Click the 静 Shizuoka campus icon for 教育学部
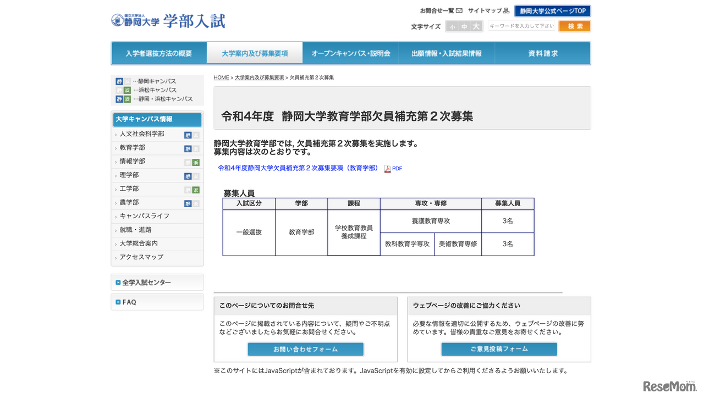 [x=187, y=148]
